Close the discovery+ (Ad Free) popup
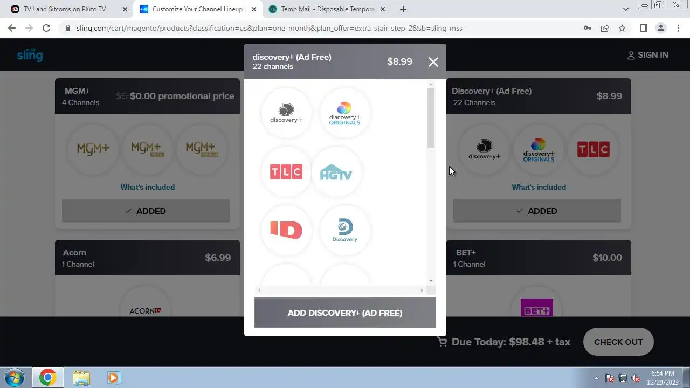Image resolution: width=690 pixels, height=388 pixels. pos(433,62)
